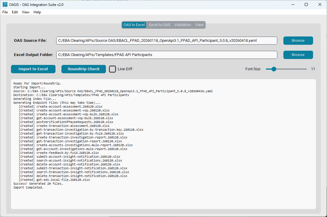Maximize the OASIS window
This screenshot has width=327, height=217.
306,5
